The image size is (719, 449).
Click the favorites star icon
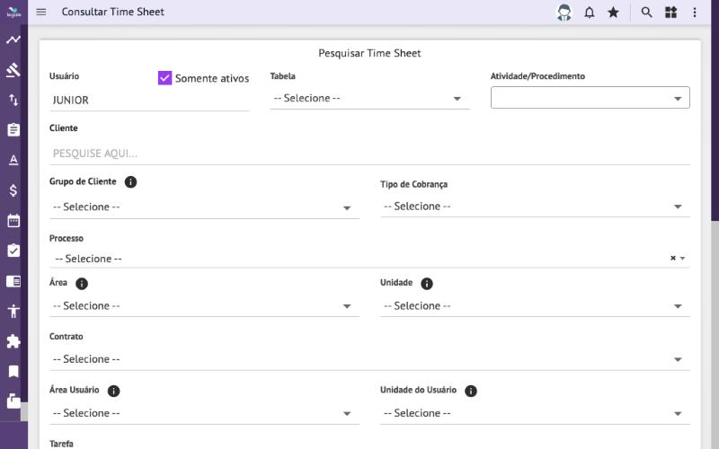[613, 13]
